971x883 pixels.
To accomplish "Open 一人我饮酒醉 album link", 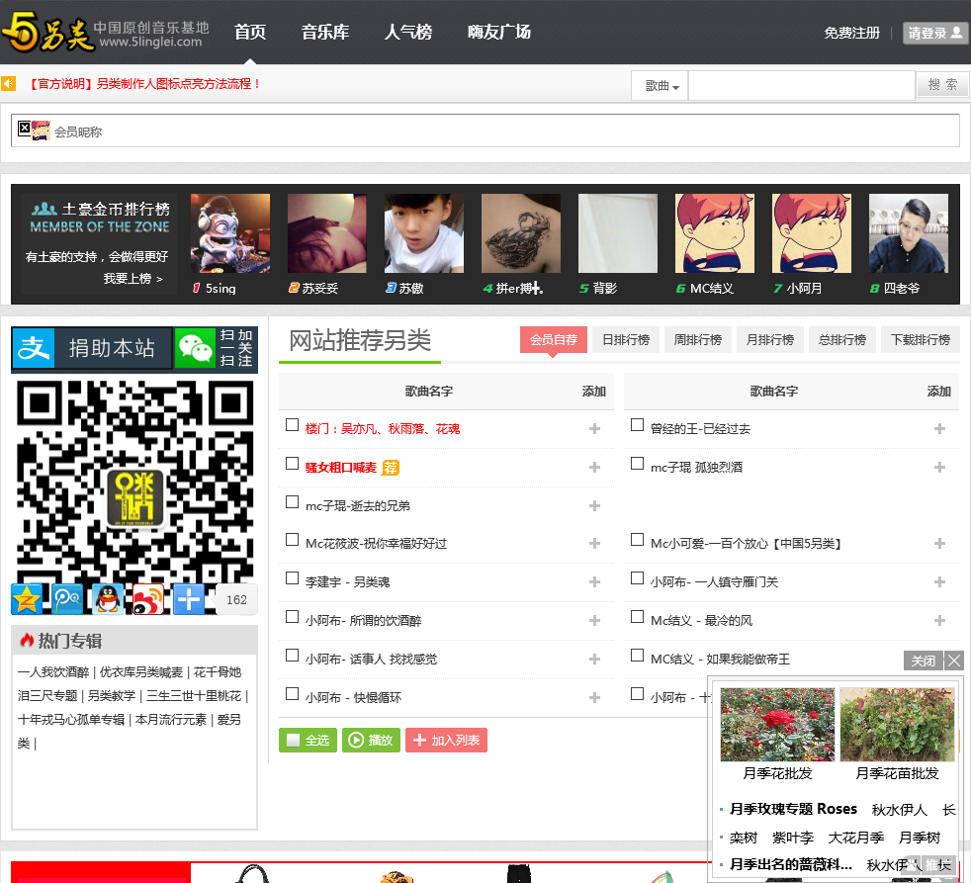I will coord(53,671).
